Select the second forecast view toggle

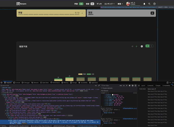coord(151,46)
